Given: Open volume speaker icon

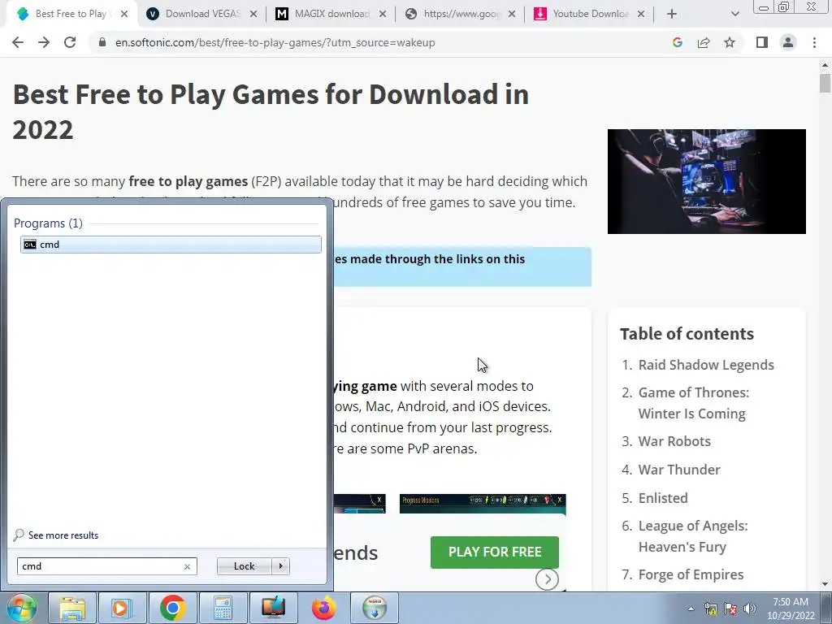Looking at the screenshot, I should coord(750,609).
